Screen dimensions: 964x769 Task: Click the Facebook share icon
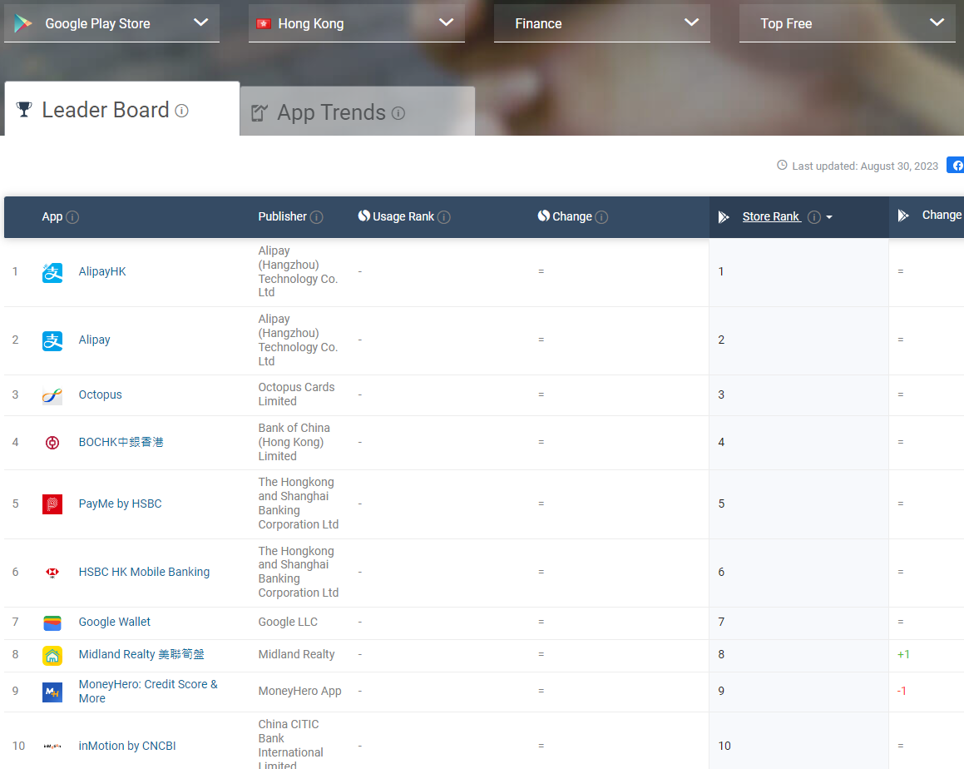pos(956,166)
